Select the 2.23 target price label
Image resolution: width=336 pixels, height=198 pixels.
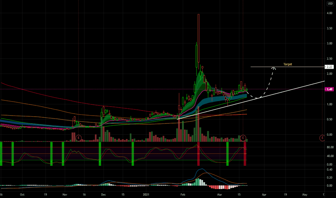[329, 67]
